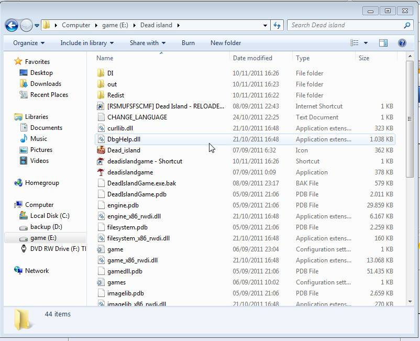Create a New folder
The height and width of the screenshot is (341, 420).
point(226,43)
